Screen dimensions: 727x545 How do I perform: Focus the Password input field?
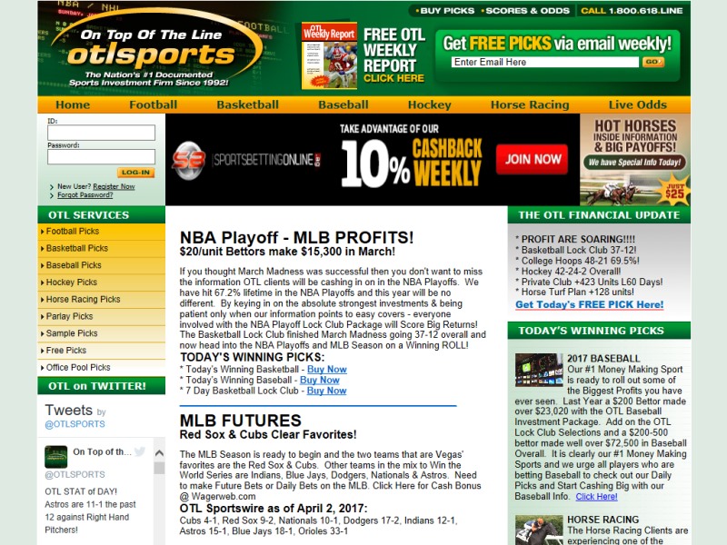click(x=101, y=156)
